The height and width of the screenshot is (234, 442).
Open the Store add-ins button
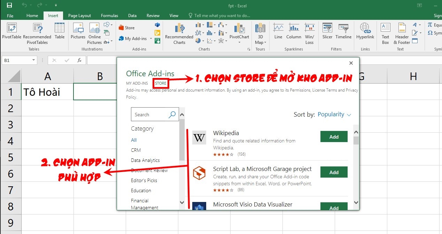coord(127,28)
